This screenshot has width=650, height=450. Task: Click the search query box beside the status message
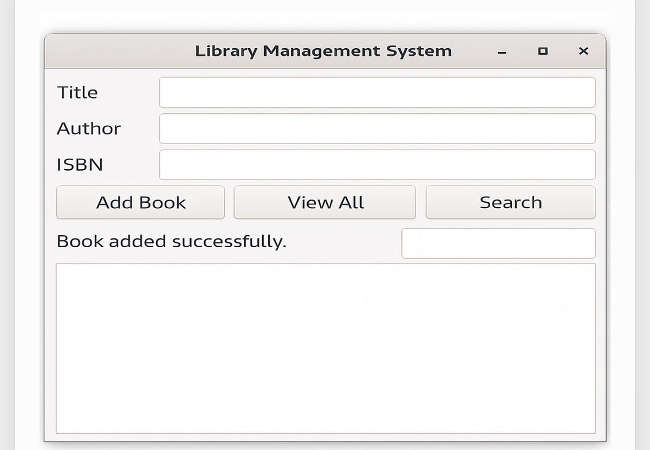click(498, 243)
